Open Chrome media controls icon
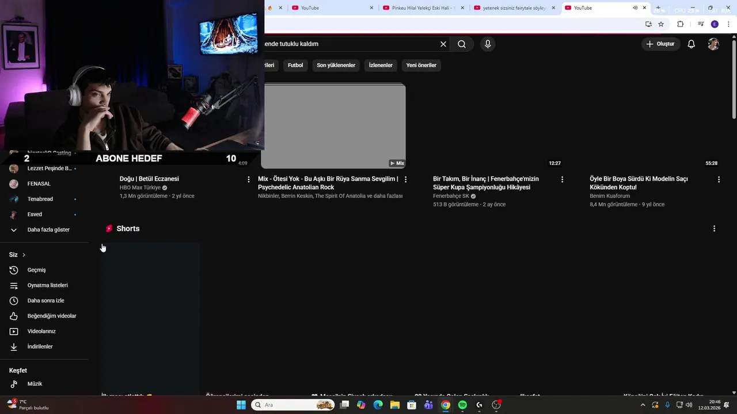 pos(701,24)
